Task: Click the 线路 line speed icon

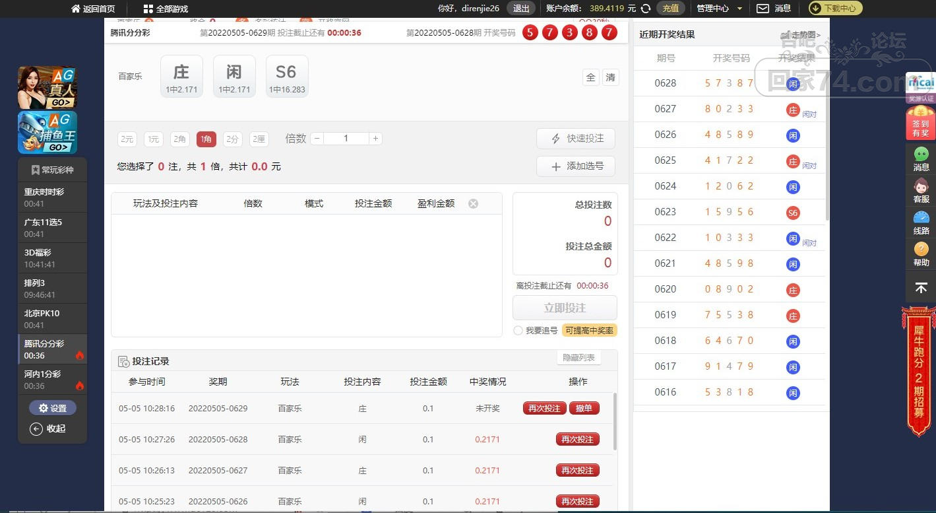Action: (x=921, y=221)
